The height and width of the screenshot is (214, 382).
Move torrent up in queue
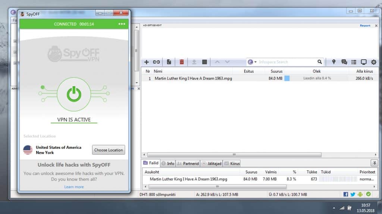click(x=217, y=62)
